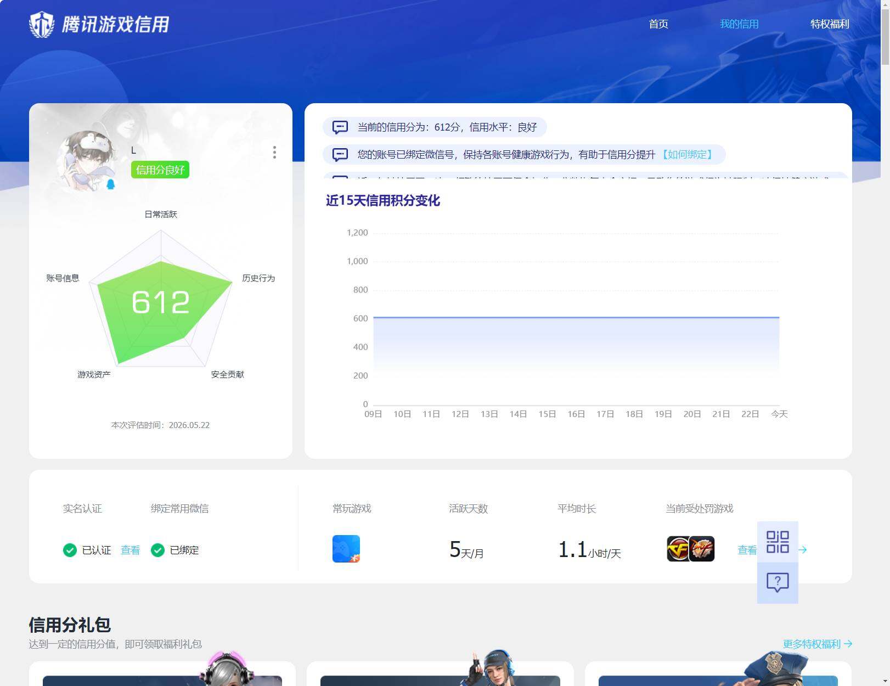This screenshot has width=890, height=686.
Task: Click the 历史行为 radar axis label
Action: click(258, 278)
